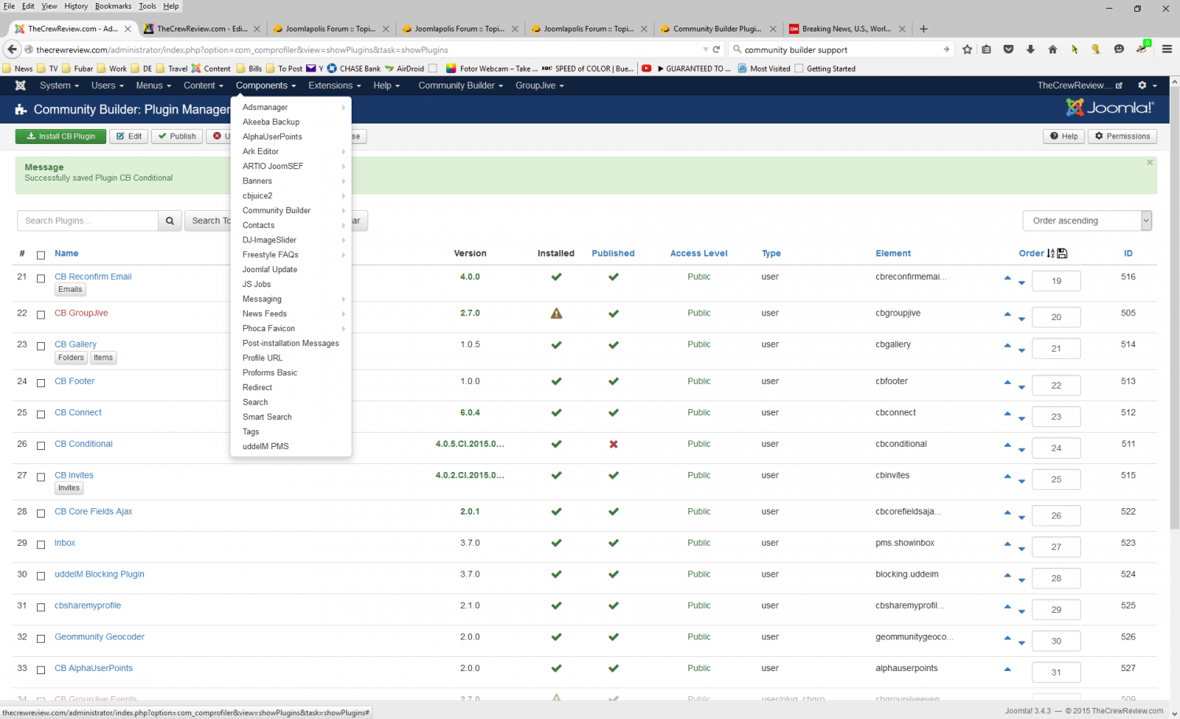
Task: Expand the Users admin menu
Action: click(x=107, y=86)
